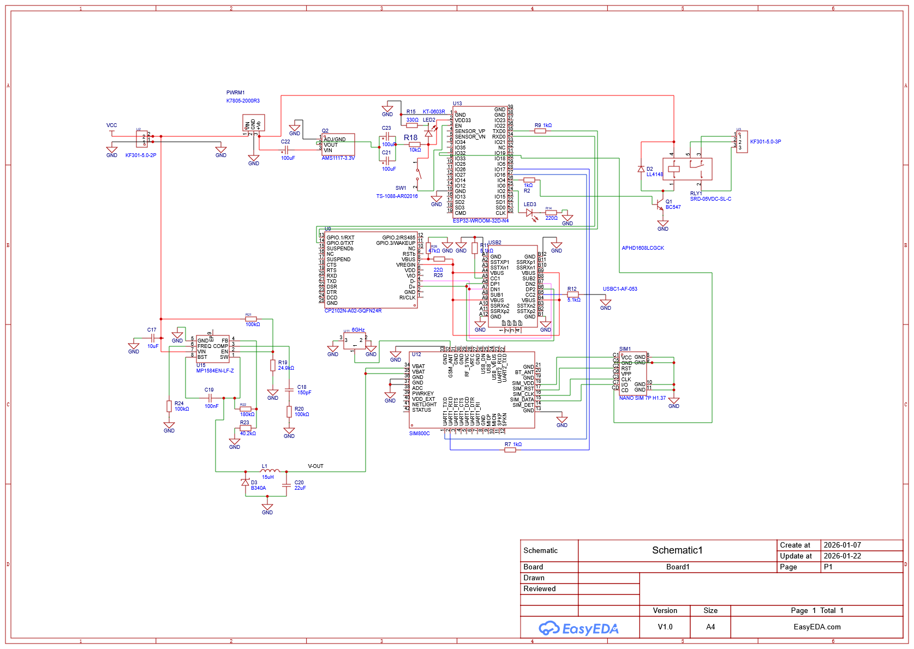Select the SW1 push-button switch symbol
The image size is (914, 649).
(417, 173)
